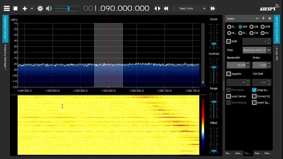This screenshot has height=159, width=283.
Task: Step frequency up with forward arrows
Action: (213, 8)
